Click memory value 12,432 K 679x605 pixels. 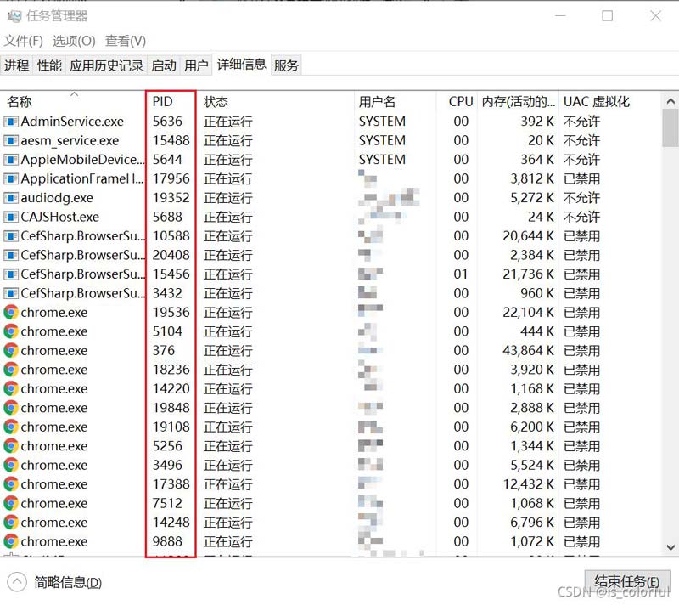[528, 484]
